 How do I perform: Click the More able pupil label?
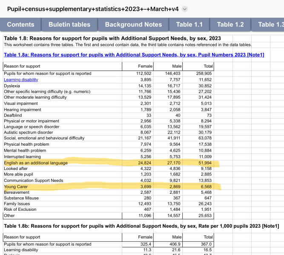[18, 174]
